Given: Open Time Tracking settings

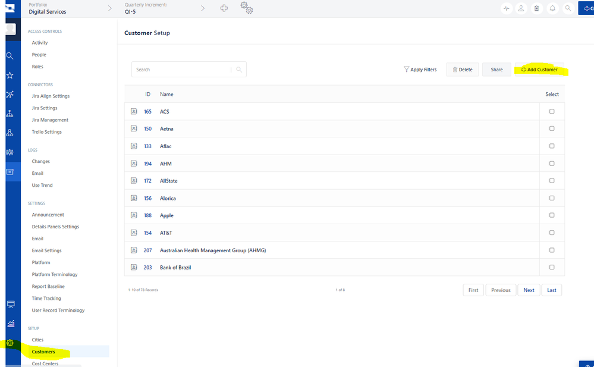Looking at the screenshot, I should point(46,298).
